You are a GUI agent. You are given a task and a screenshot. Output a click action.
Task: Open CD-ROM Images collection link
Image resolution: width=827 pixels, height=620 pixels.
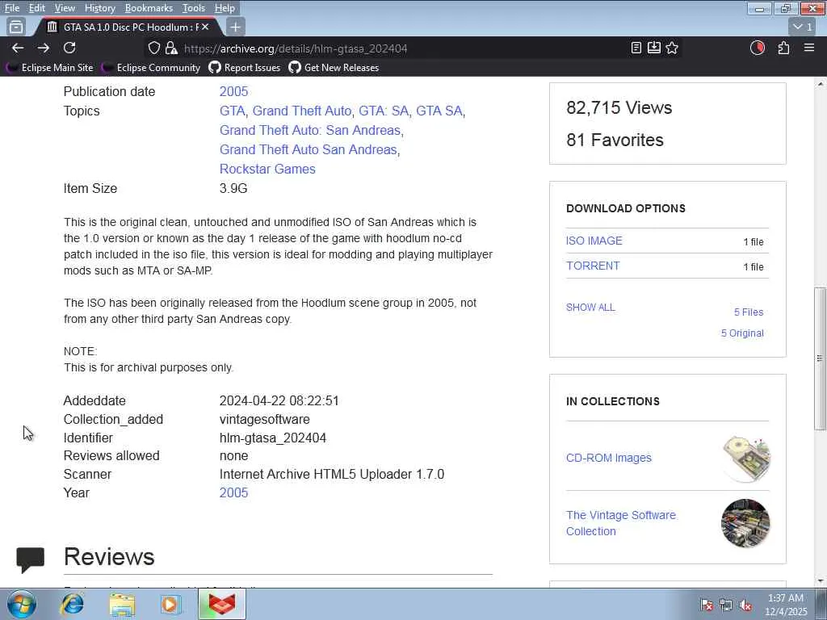coord(609,458)
